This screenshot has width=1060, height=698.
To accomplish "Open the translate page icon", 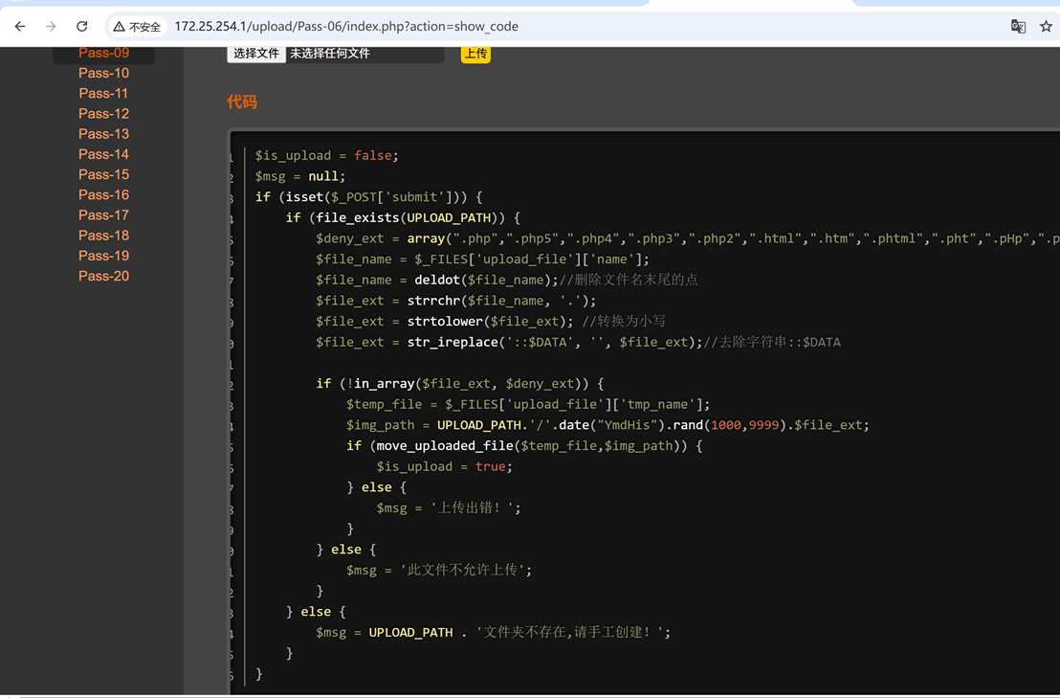I will (x=1018, y=27).
